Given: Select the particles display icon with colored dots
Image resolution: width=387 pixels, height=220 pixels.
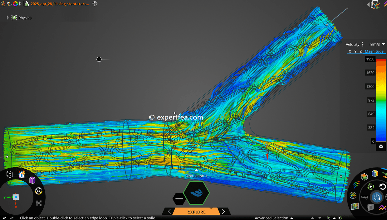Looking at the screenshot, I should (353, 195).
